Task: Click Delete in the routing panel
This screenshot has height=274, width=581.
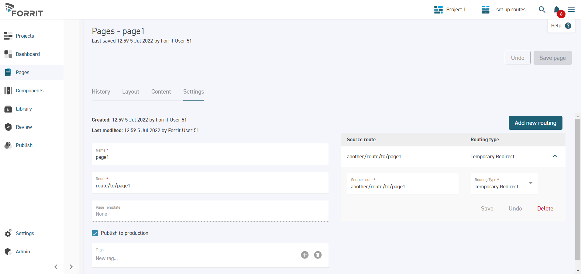Action: 545,209
